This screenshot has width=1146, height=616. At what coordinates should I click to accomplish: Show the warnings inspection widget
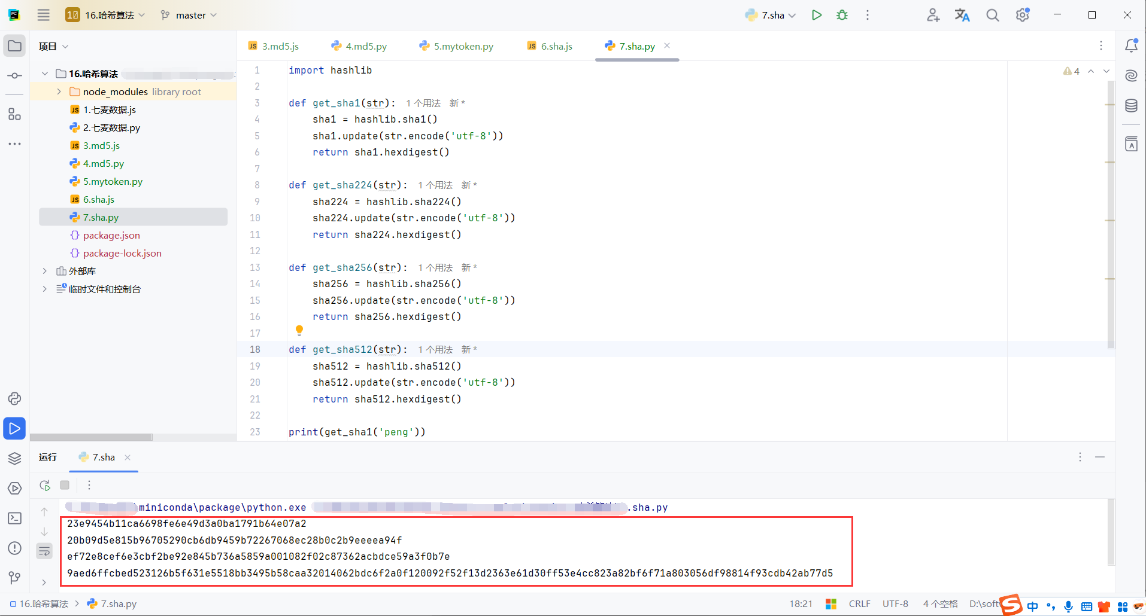pos(1071,71)
